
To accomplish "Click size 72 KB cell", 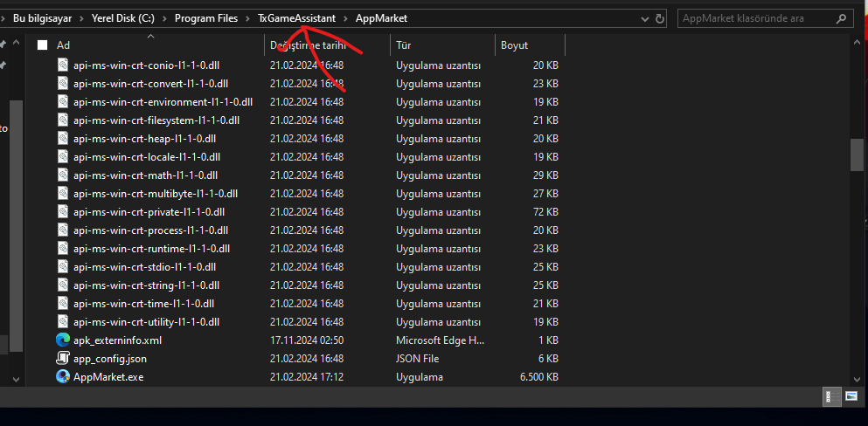I will (545, 211).
